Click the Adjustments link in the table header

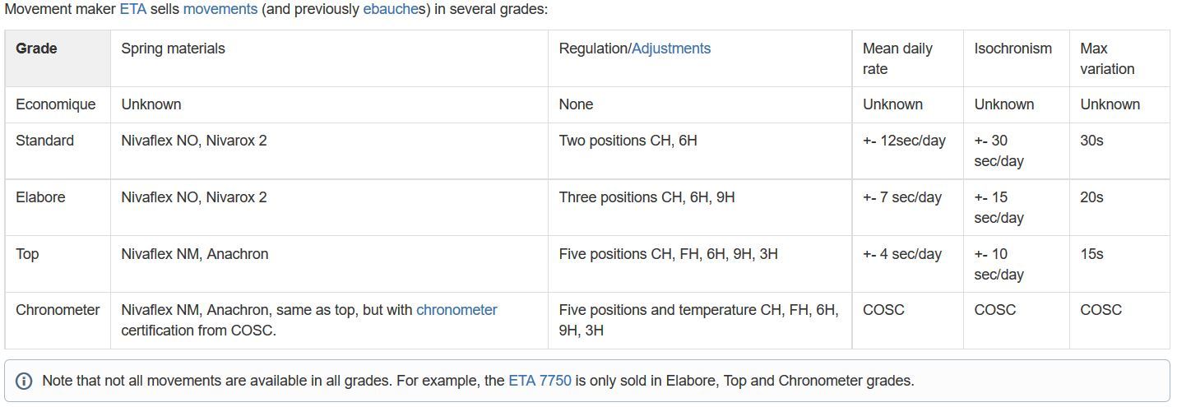tap(671, 49)
